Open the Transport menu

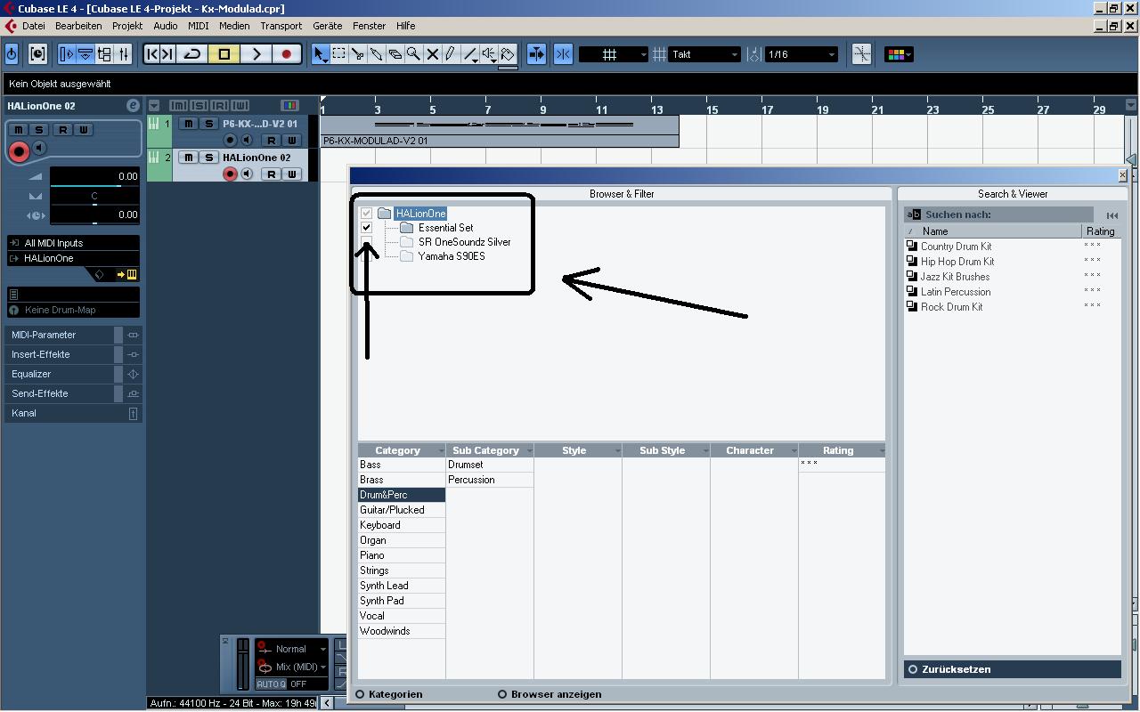click(281, 26)
